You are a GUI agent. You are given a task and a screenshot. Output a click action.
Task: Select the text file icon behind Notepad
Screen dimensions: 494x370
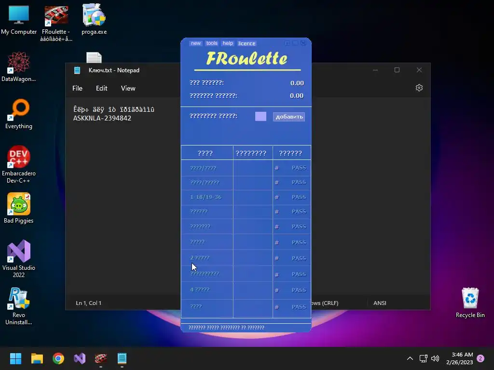(x=94, y=57)
